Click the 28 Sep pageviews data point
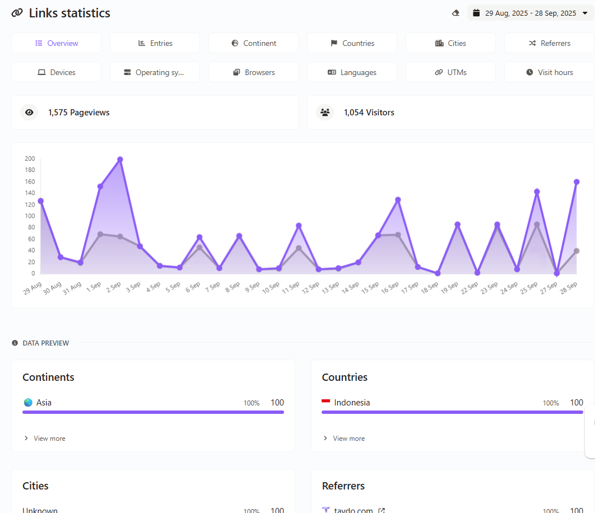Image resolution: width=595 pixels, height=513 pixels. [x=577, y=182]
